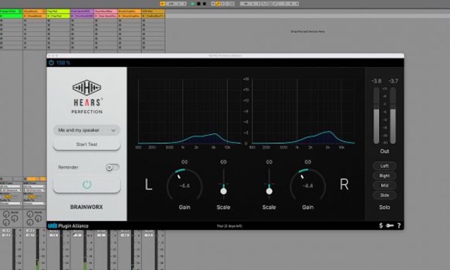Open the 'Me and my speaker' profile dropdown

pos(87,130)
